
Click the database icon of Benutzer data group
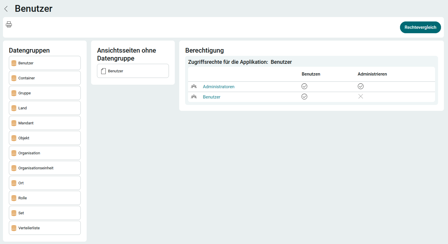coord(14,63)
